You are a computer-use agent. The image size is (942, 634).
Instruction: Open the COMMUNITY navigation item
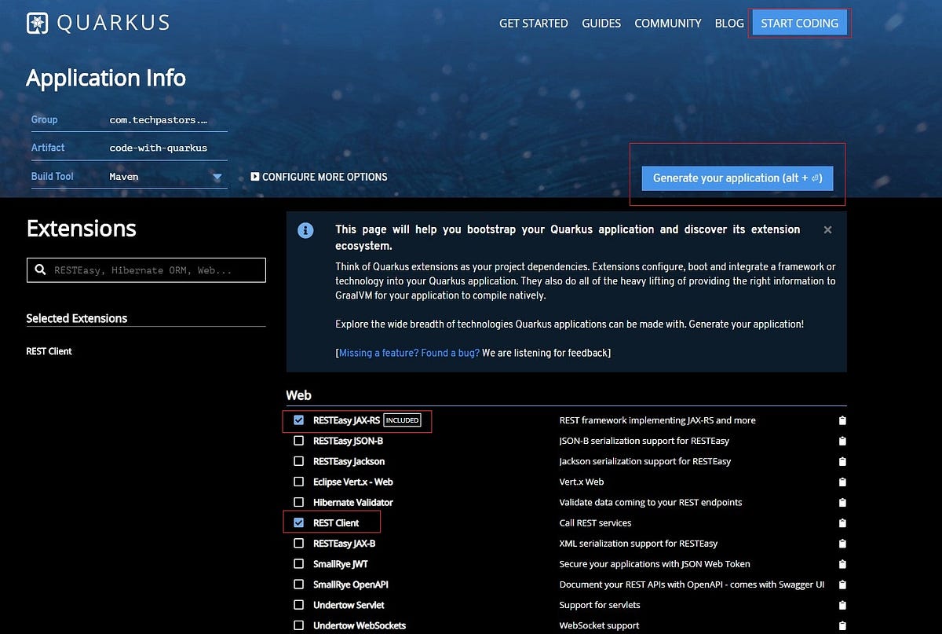(x=668, y=23)
